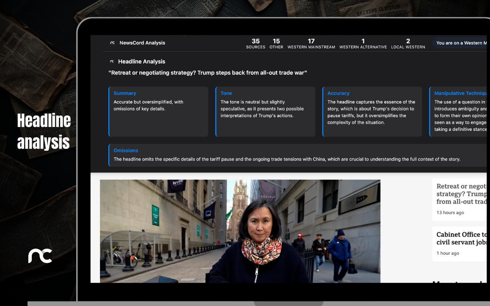Click the "Headline Analysis" section heading

142,62
